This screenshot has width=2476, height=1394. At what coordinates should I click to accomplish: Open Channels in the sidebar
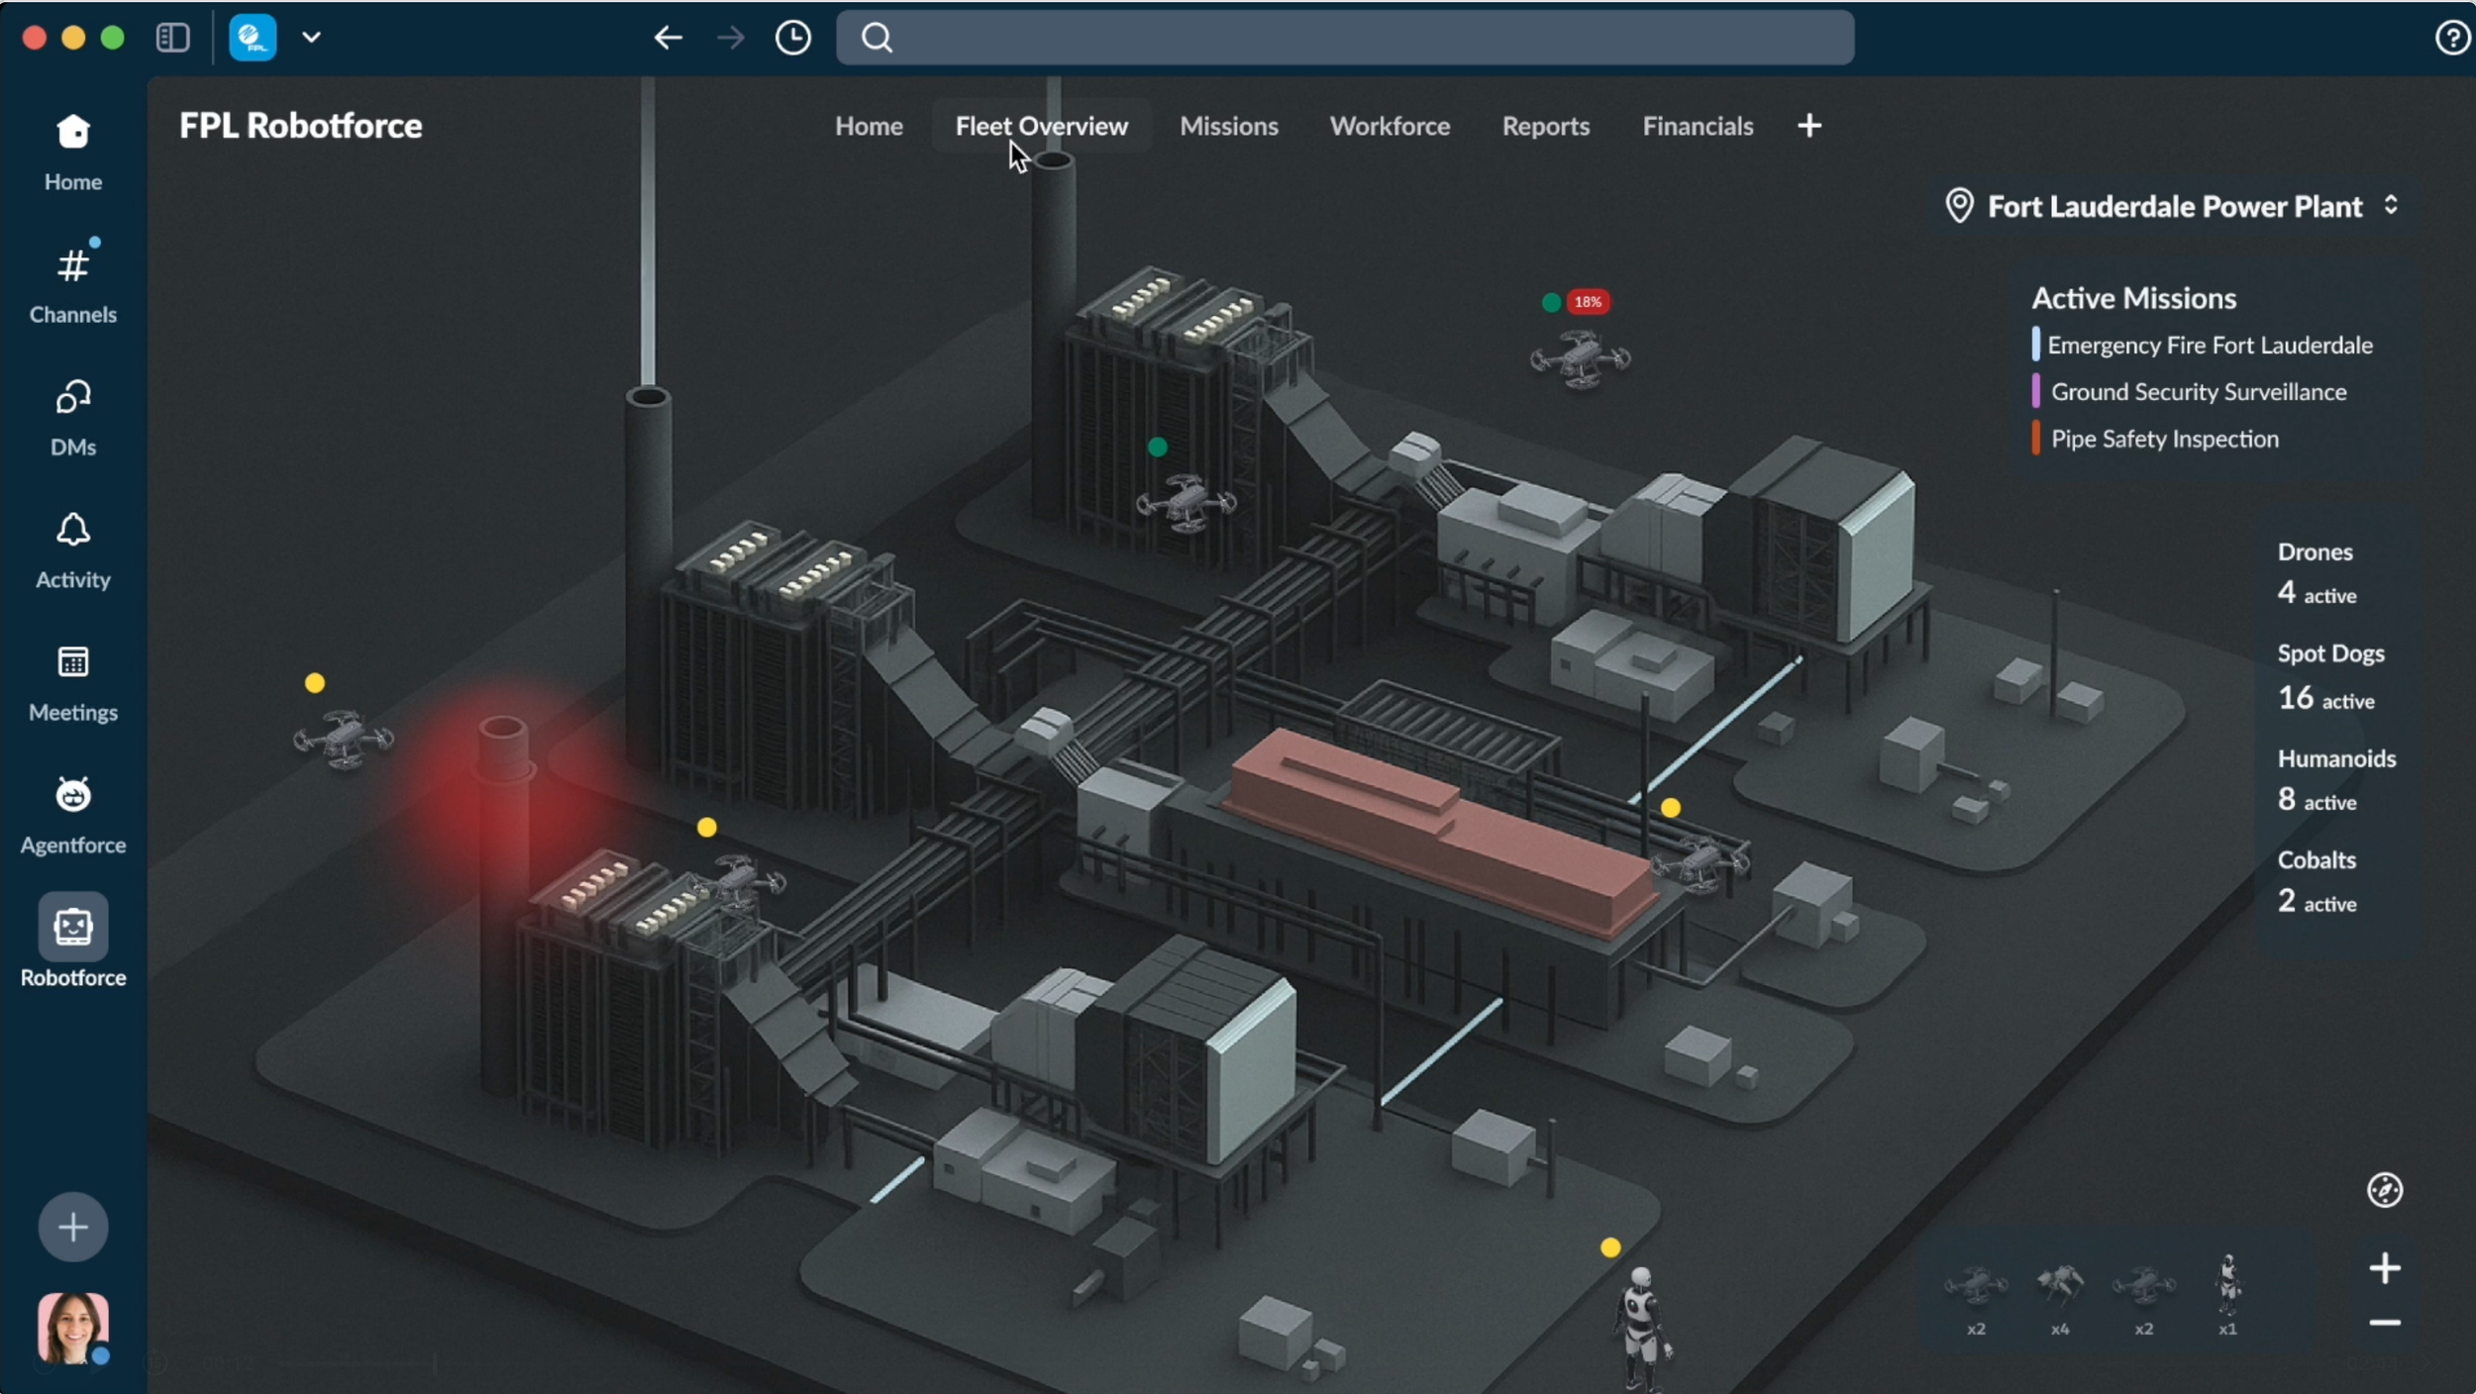[x=73, y=285]
